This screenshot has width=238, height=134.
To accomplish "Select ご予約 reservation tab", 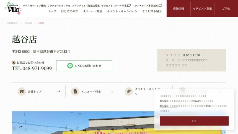I will coord(226,9).
